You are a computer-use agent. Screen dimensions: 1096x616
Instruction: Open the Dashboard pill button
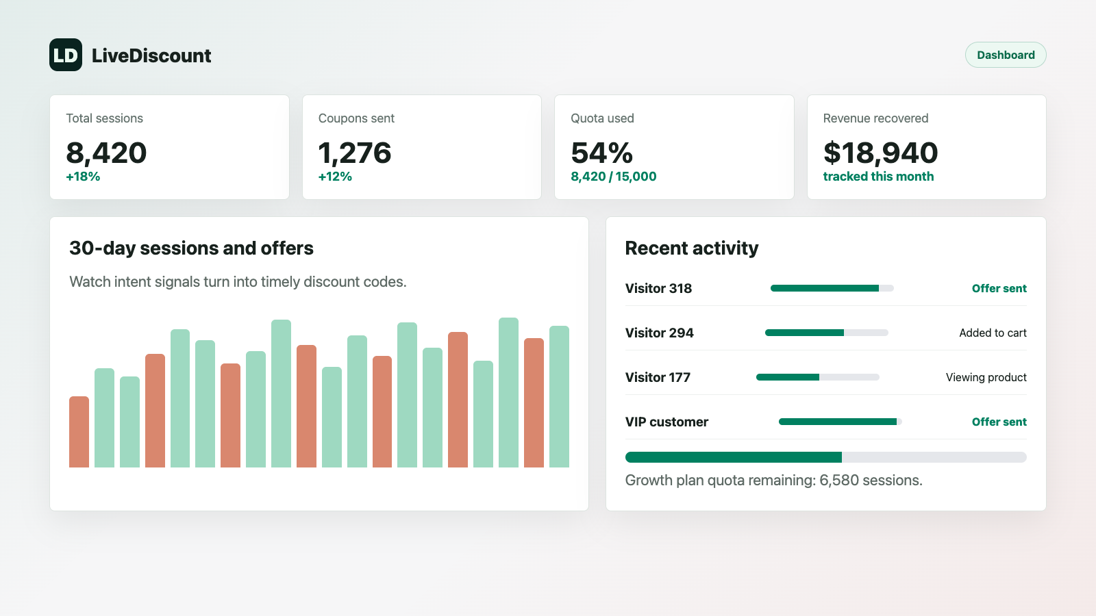click(x=1006, y=55)
